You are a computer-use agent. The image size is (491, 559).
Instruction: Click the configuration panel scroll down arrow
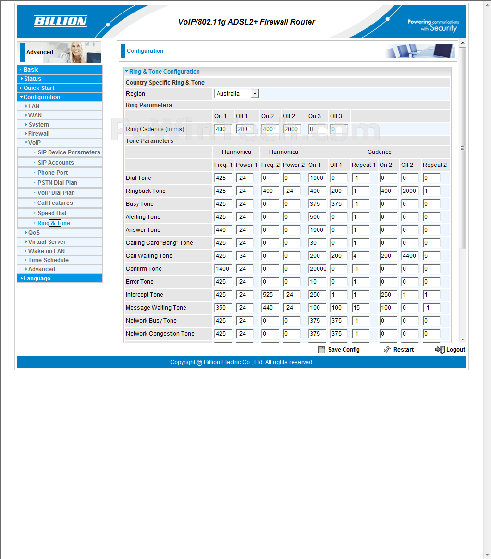point(463,340)
